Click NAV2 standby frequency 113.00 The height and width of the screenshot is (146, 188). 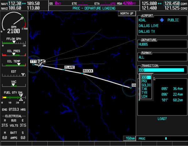pos(33,8)
